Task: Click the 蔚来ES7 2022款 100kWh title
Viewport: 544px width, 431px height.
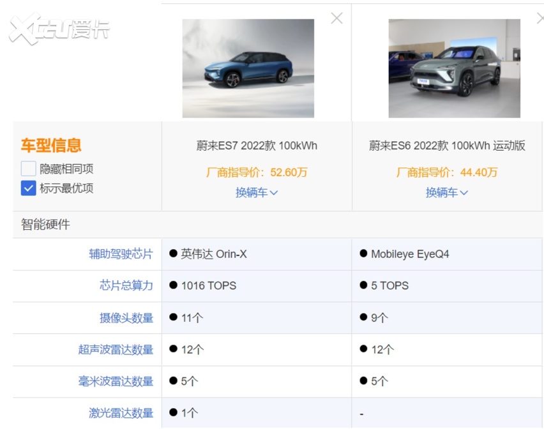Action: tap(257, 146)
